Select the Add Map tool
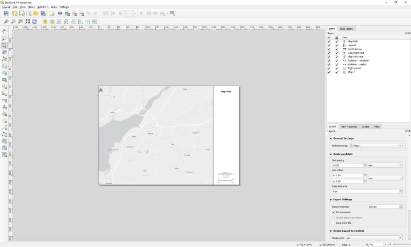Screen dimensions: 411x247 4,66
